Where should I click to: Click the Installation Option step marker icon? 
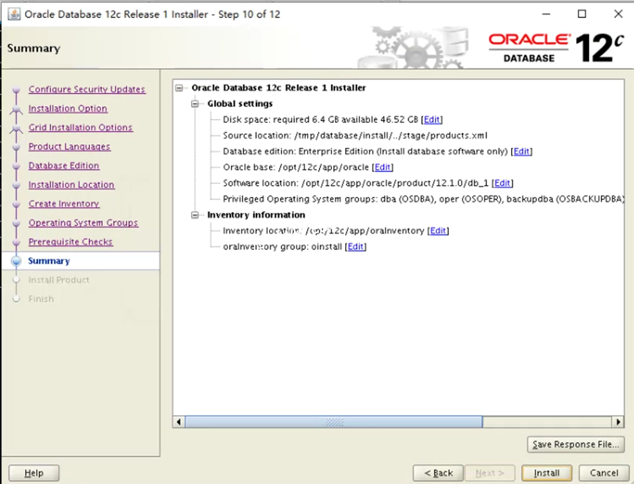click(16, 109)
